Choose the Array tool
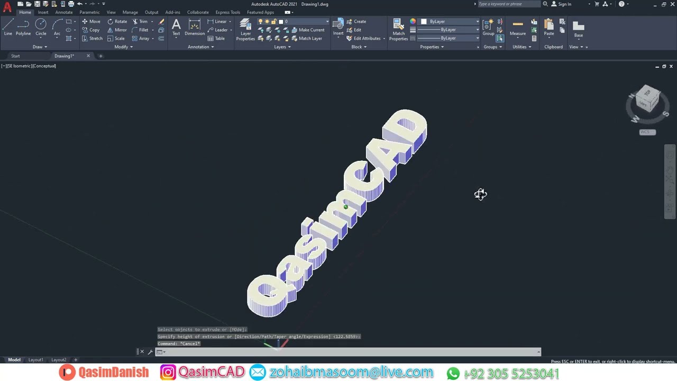 (x=140, y=39)
